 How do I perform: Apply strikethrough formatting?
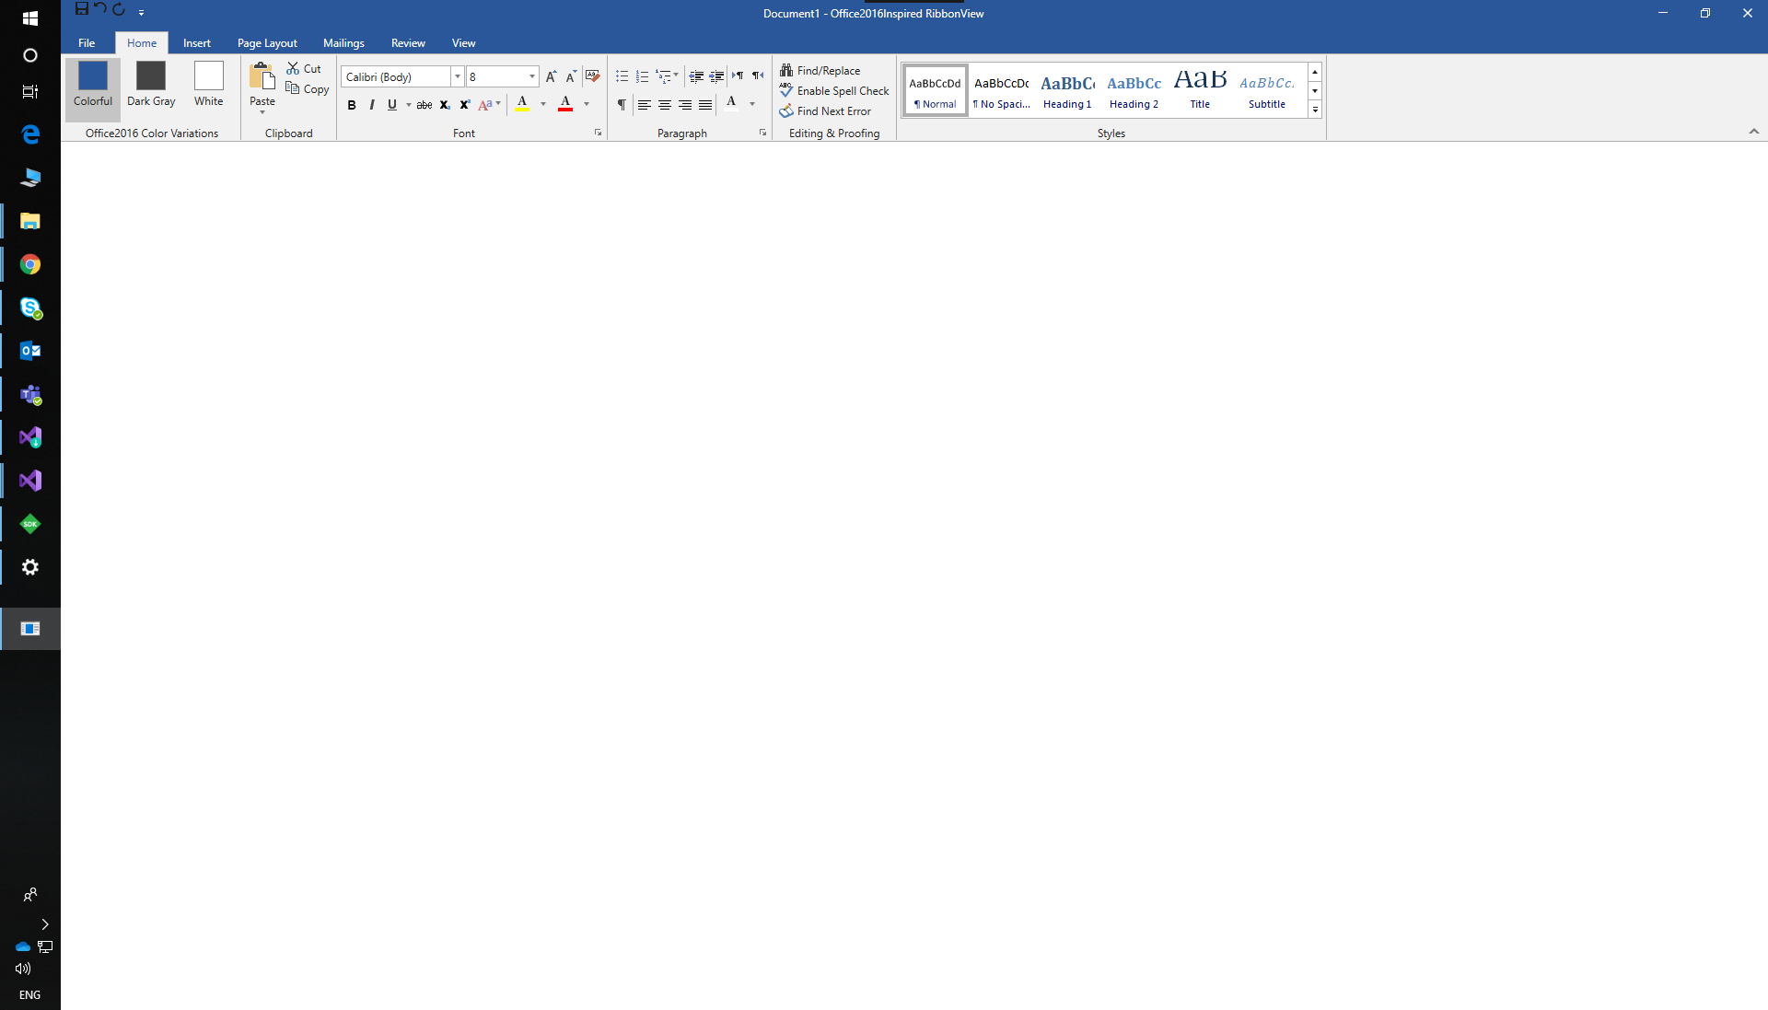(424, 105)
